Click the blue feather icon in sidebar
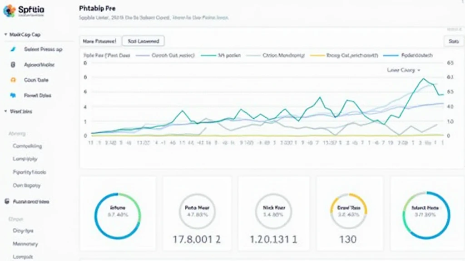Image resolution: width=465 pixels, height=261 pixels. [13, 49]
